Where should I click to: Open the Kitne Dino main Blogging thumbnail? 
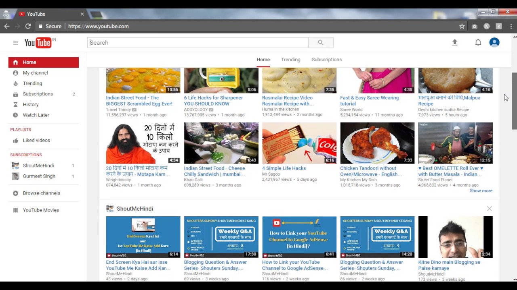[x=456, y=237]
